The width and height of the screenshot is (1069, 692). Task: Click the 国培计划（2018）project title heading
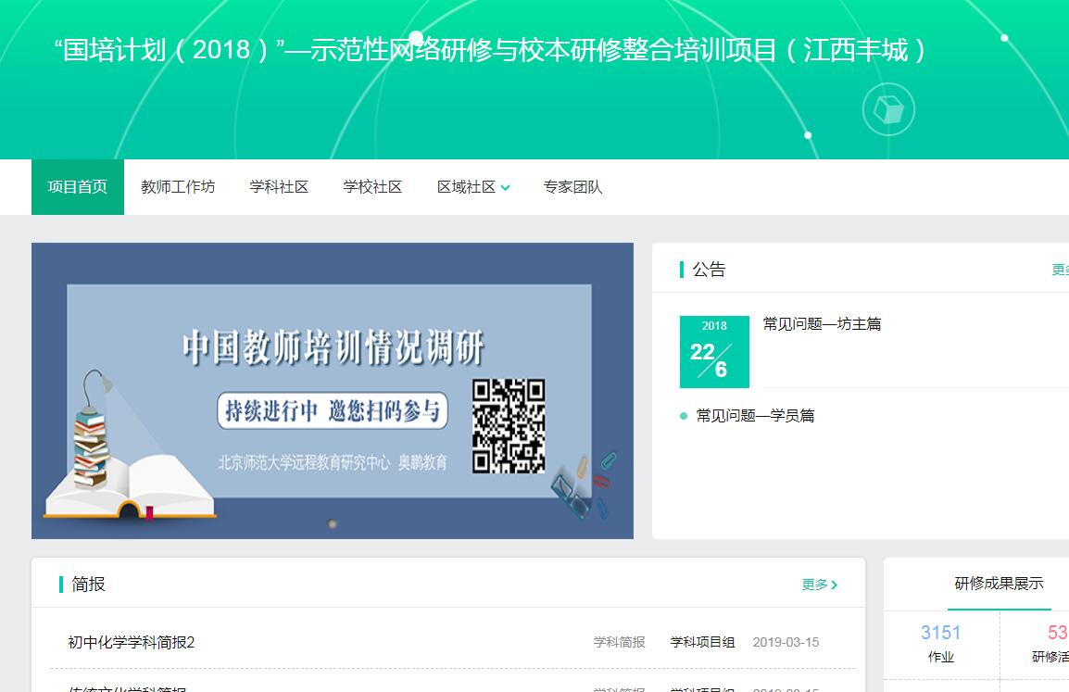pos(489,50)
